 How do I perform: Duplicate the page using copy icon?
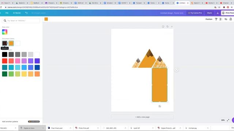pos(167,27)
